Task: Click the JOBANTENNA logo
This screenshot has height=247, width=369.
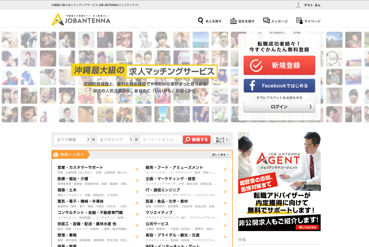Action: pos(81,19)
